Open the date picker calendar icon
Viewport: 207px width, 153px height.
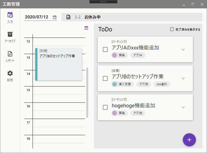[55, 17]
